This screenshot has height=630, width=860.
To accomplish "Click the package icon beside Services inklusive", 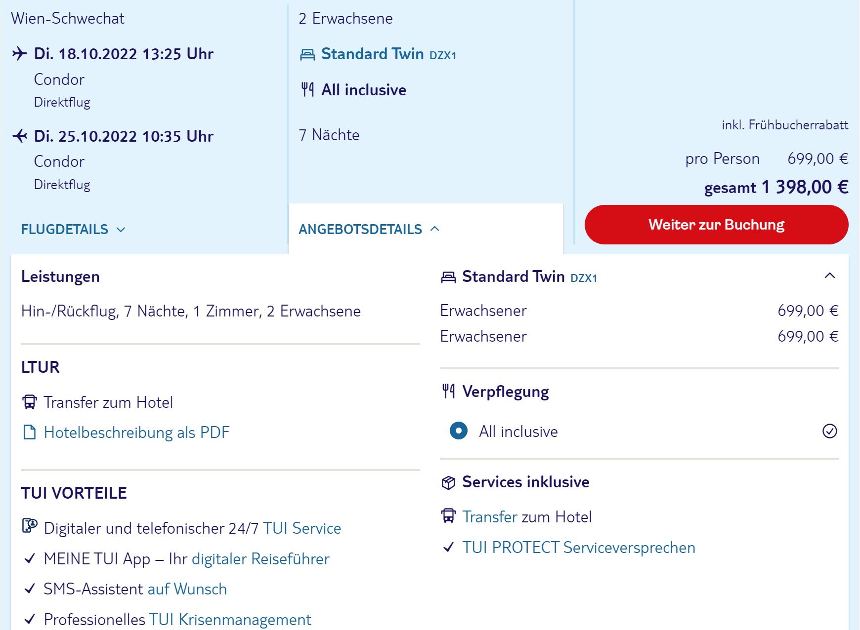I will (x=448, y=482).
